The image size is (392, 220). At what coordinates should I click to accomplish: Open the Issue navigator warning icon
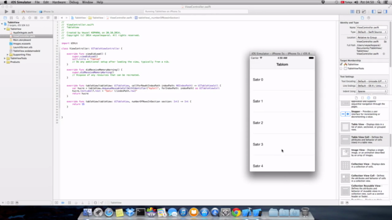(23, 18)
